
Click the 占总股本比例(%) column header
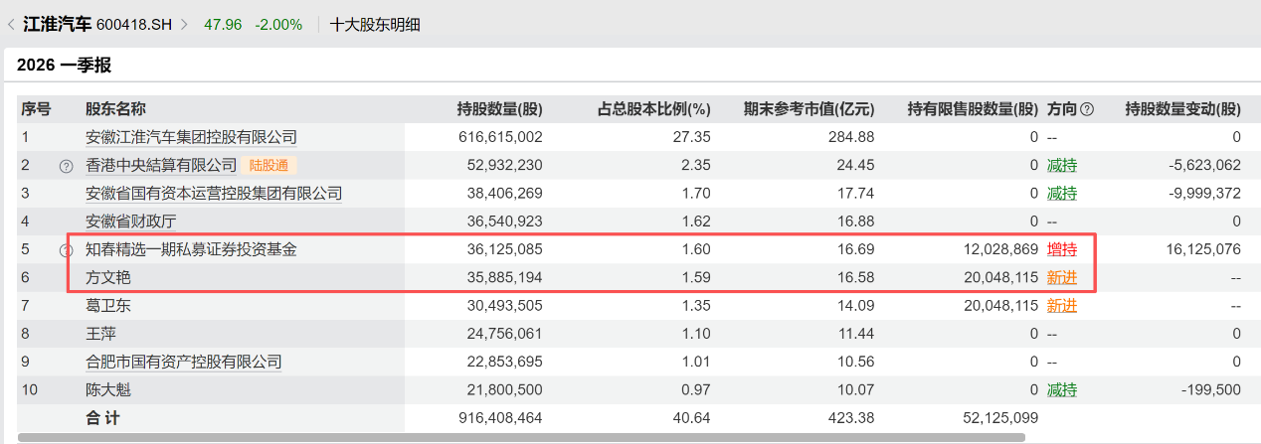[x=653, y=109]
